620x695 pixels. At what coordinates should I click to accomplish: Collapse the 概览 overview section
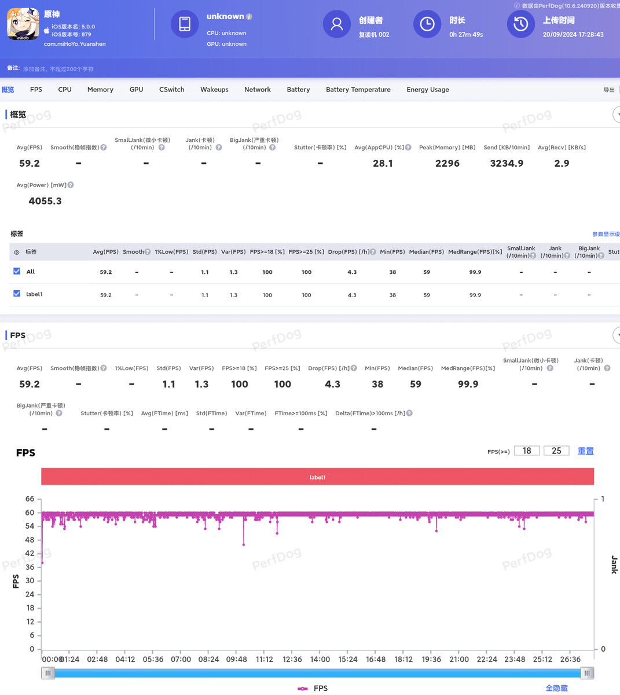617,114
